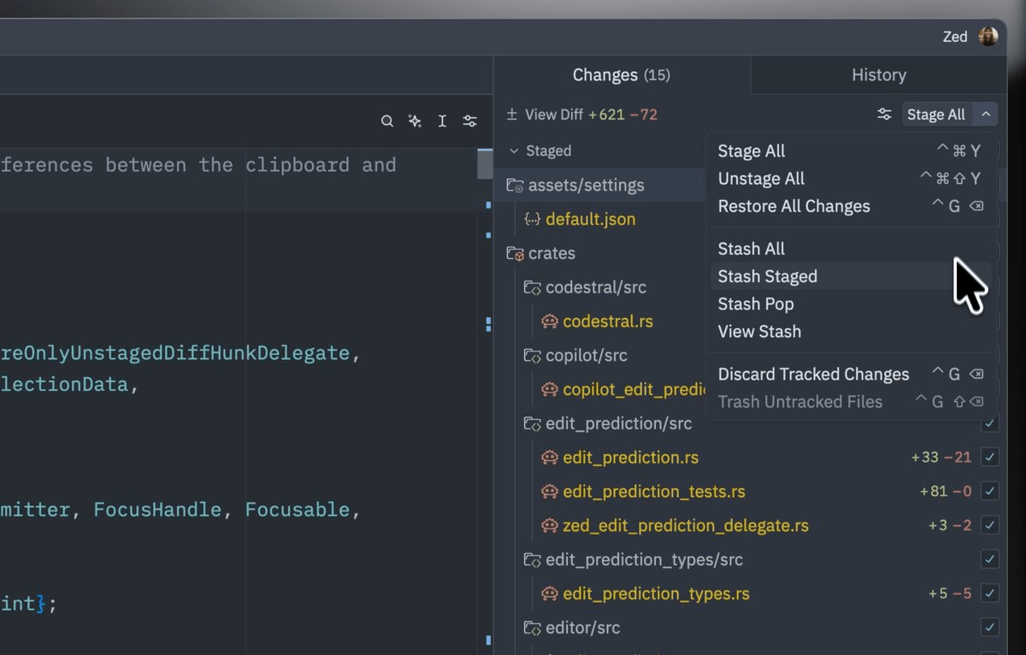The height and width of the screenshot is (655, 1026).
Task: Click the editor scrollbar thumb
Action: point(485,164)
